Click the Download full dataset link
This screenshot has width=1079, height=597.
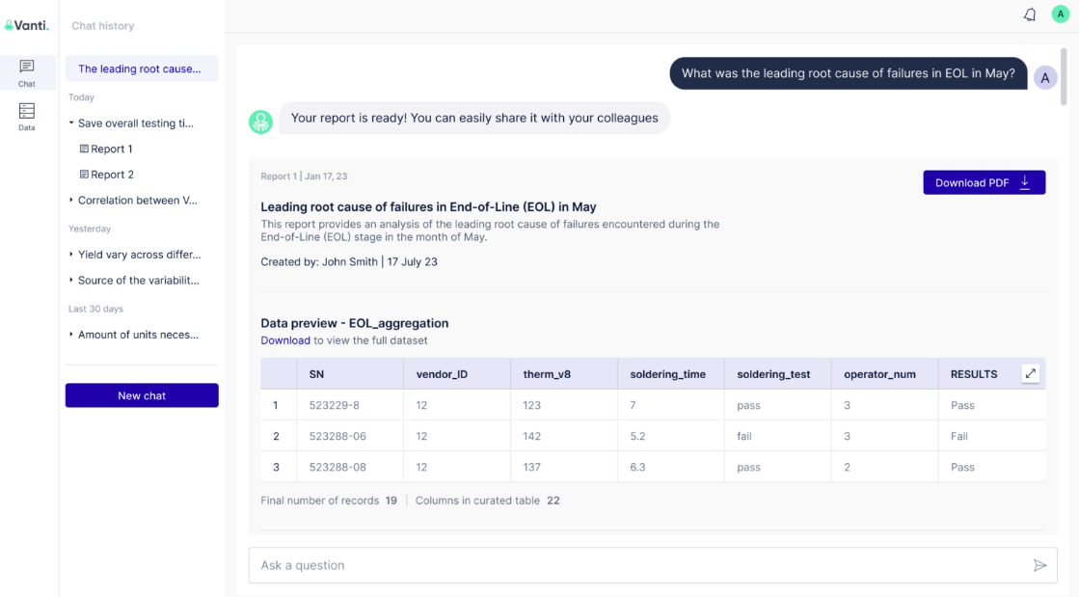click(285, 340)
